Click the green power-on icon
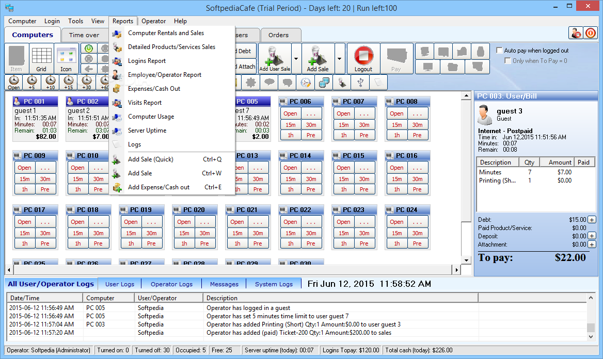The width and height of the screenshot is (603, 359). (89, 48)
